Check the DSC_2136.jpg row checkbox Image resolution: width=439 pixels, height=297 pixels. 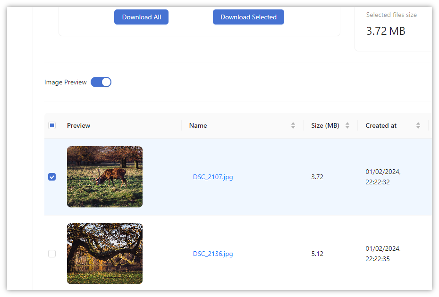(52, 254)
